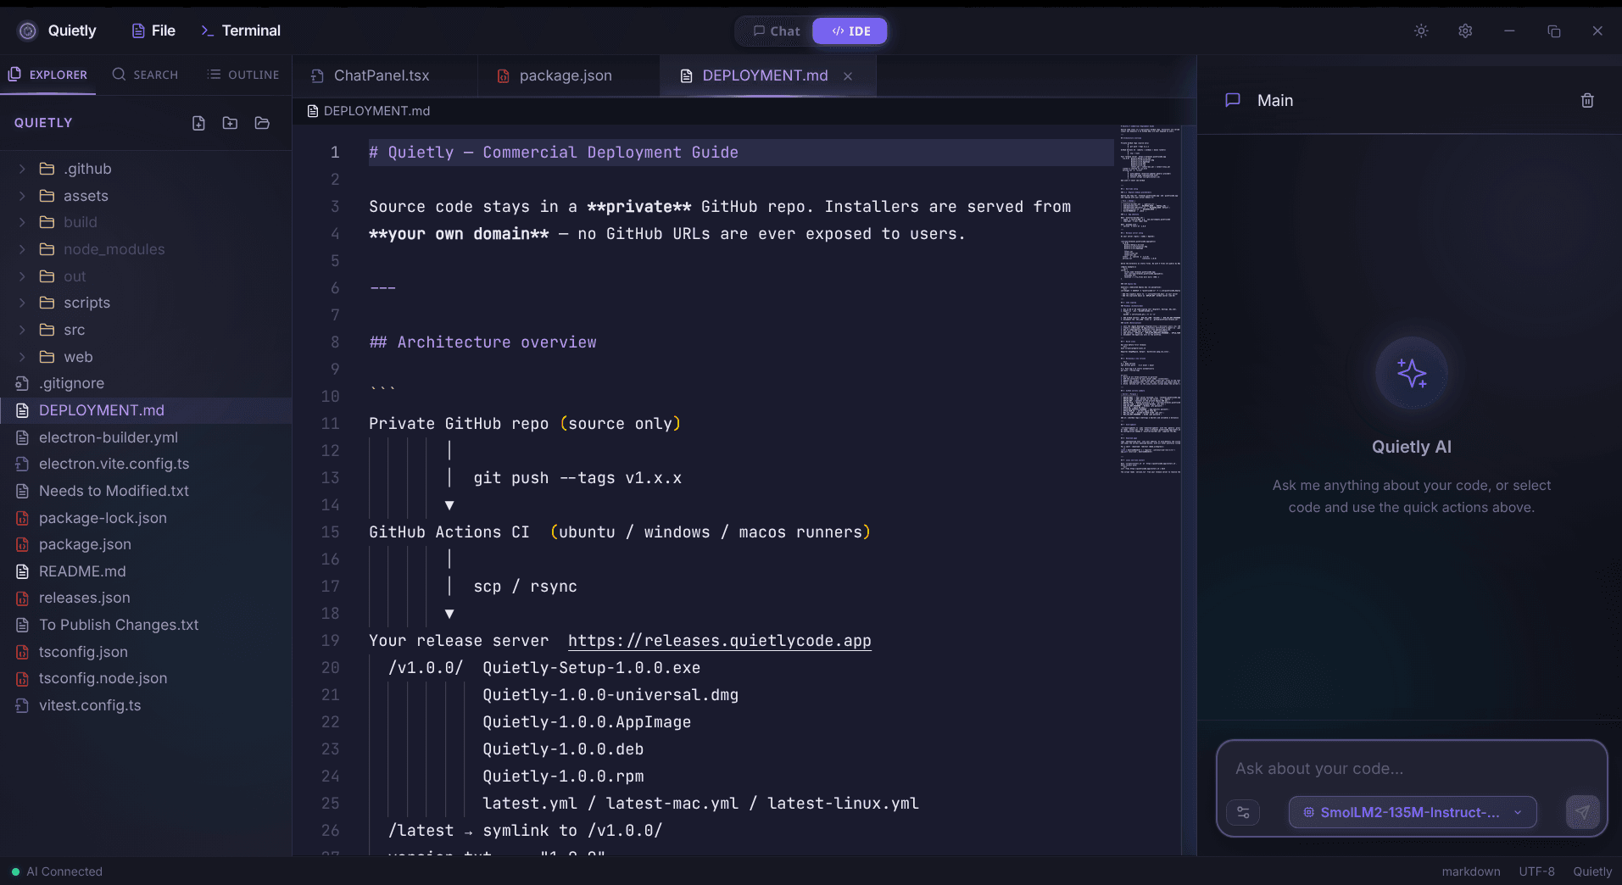Open package.json in the file tree
This screenshot has width=1622, height=885.
146,544
